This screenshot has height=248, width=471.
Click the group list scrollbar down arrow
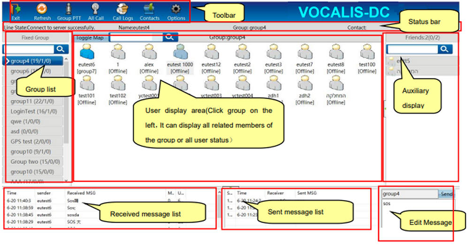pos(66,180)
